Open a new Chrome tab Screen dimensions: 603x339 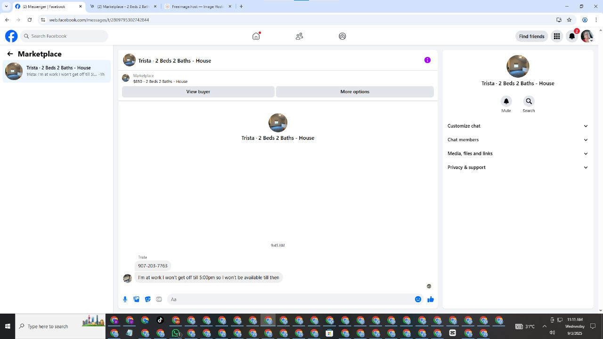point(241,7)
